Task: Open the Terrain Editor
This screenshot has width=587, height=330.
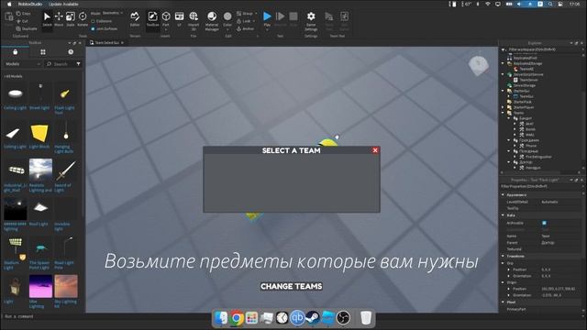Action: (x=135, y=19)
